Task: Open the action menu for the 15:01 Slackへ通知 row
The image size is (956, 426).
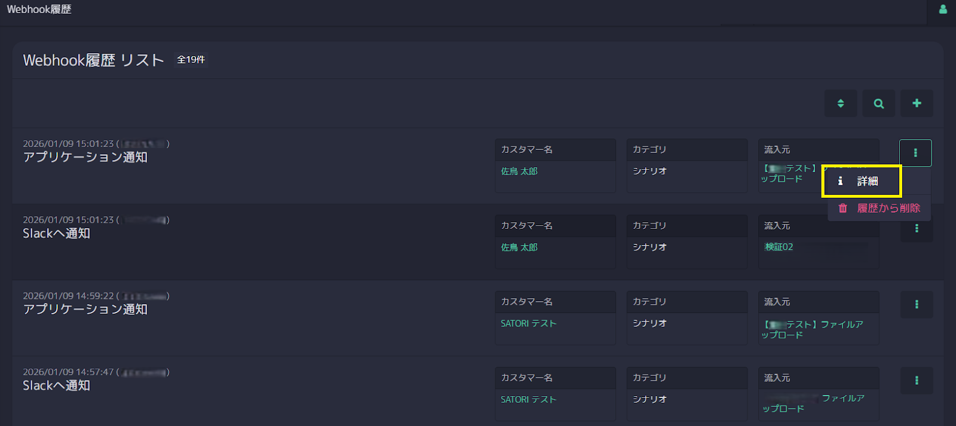Action: coord(916,228)
